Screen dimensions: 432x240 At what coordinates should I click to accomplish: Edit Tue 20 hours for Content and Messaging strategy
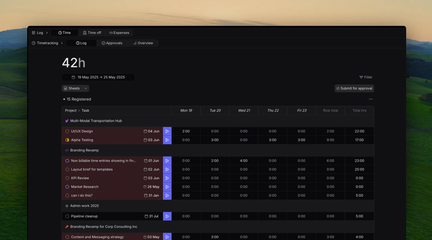pos(215,237)
